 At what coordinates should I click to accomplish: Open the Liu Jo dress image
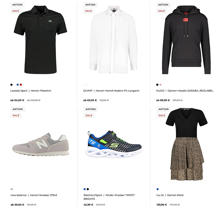186,144
